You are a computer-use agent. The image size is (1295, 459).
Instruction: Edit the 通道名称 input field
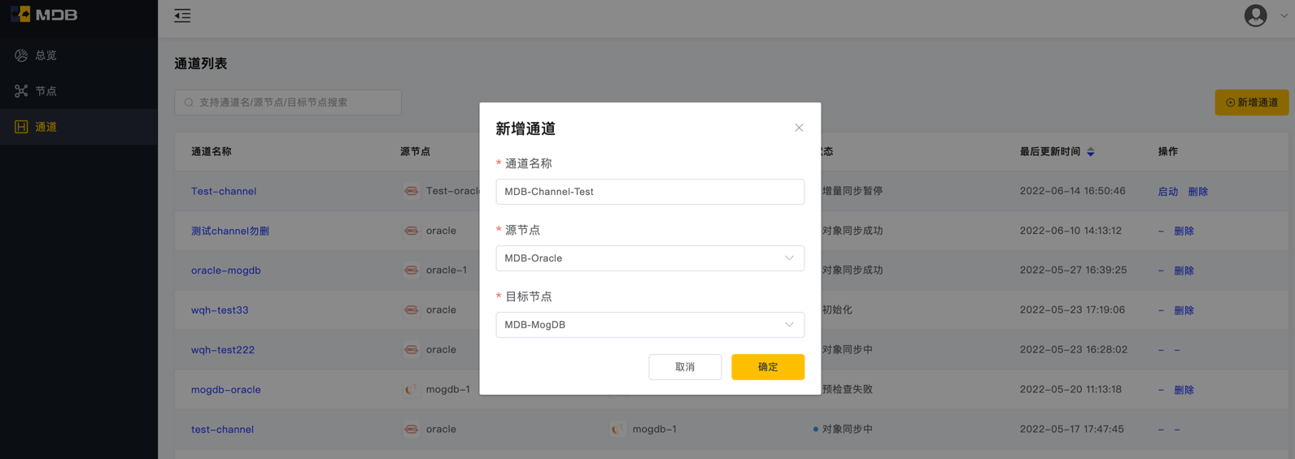[x=650, y=192]
